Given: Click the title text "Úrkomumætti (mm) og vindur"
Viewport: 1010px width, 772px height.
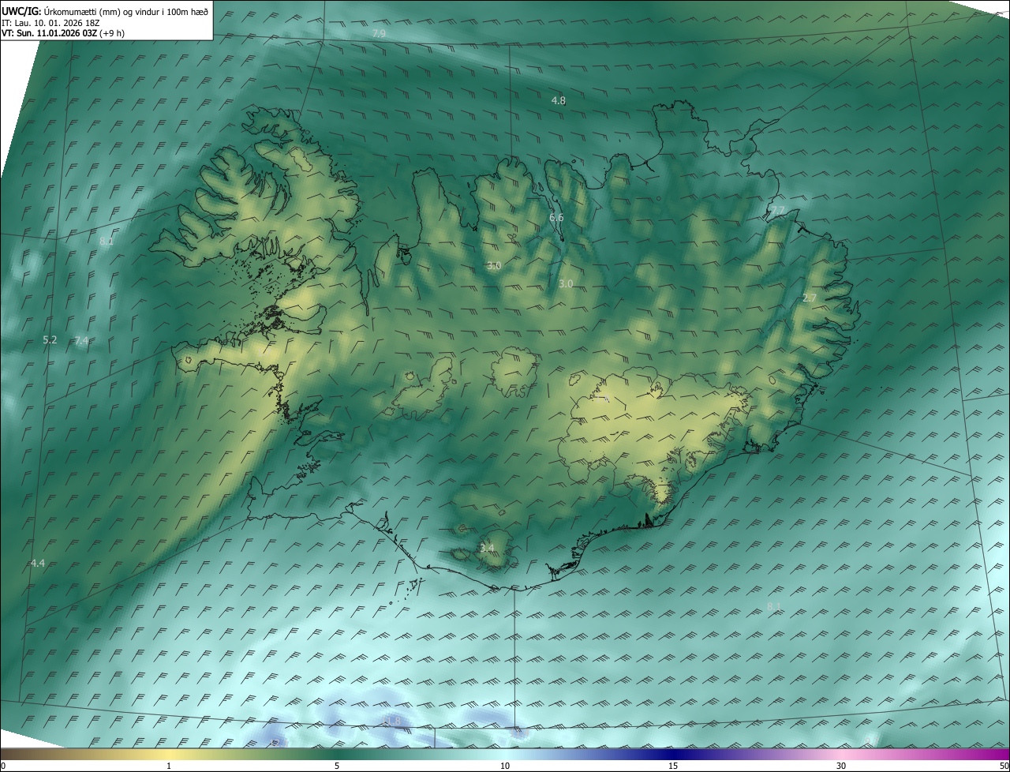Looking at the screenshot, I should click(102, 12).
